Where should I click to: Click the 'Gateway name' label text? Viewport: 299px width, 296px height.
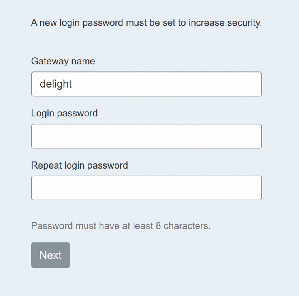[x=63, y=61]
